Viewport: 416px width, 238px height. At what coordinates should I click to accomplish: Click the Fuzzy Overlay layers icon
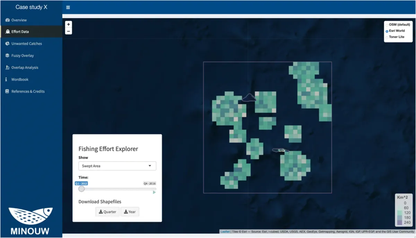click(8, 56)
